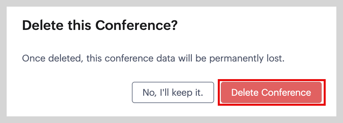Click the red Delete Conference button
The image size is (343, 123).
(271, 92)
